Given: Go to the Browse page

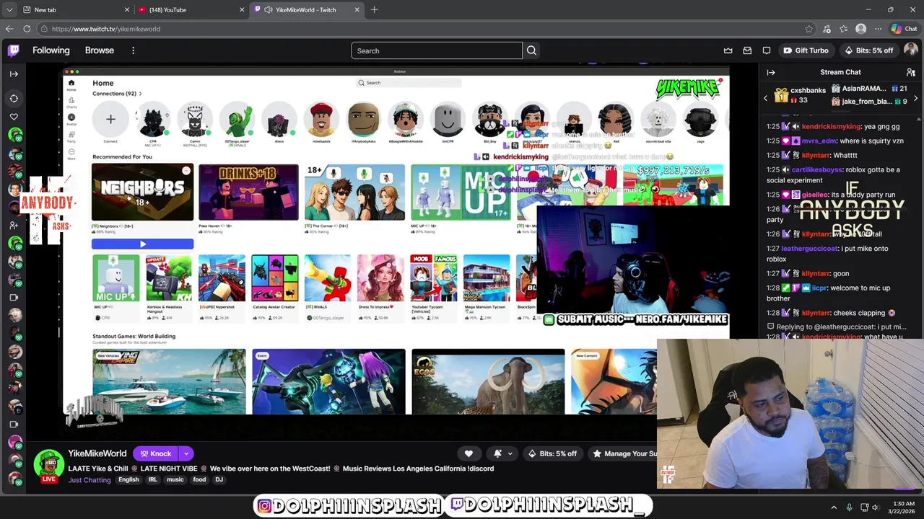Looking at the screenshot, I should (x=100, y=50).
